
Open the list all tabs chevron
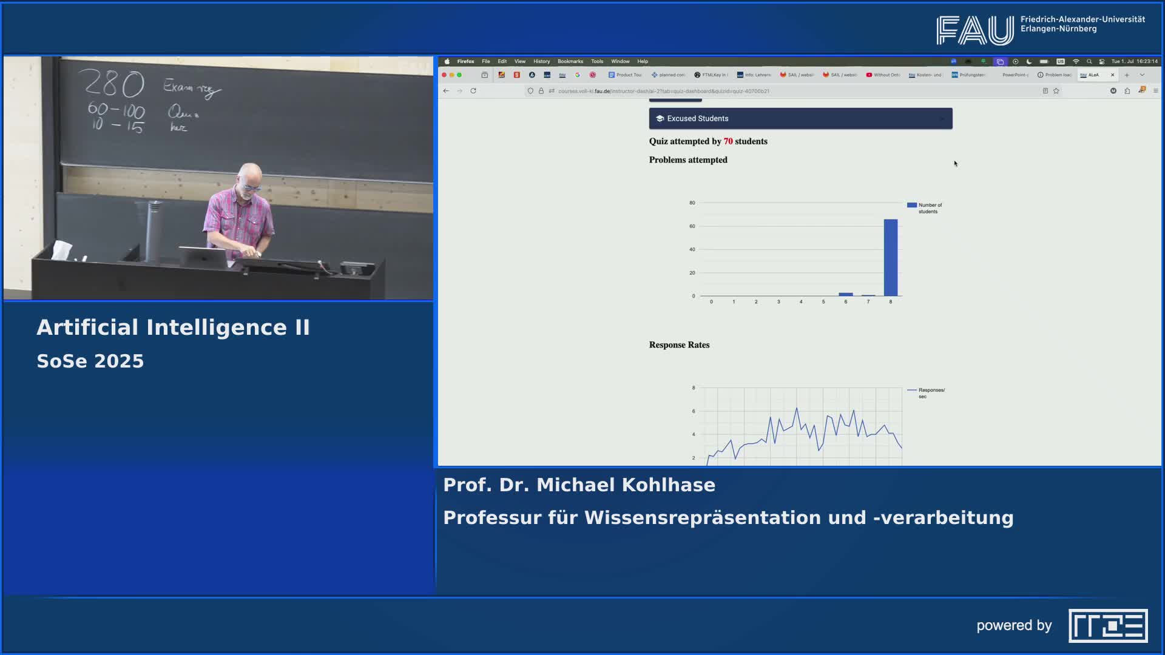tap(1142, 75)
